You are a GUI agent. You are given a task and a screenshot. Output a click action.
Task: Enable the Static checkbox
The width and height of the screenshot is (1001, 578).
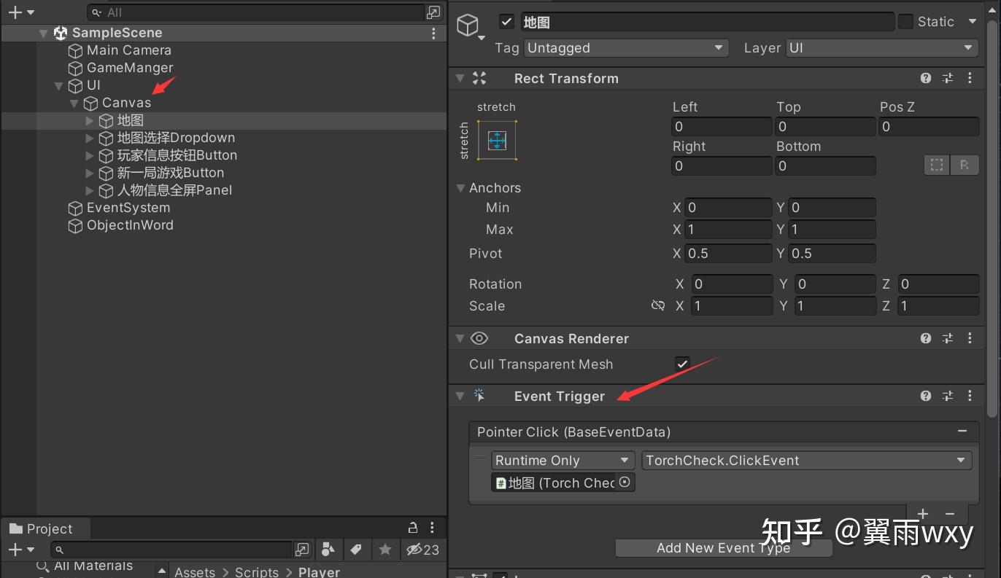pos(905,22)
